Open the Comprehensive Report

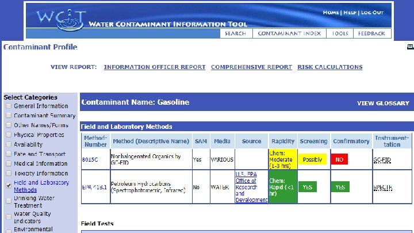tap(251, 67)
